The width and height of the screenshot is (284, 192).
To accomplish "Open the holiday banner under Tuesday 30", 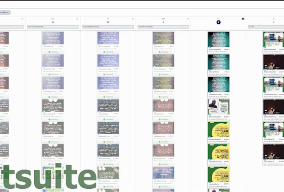I will 108,27.
